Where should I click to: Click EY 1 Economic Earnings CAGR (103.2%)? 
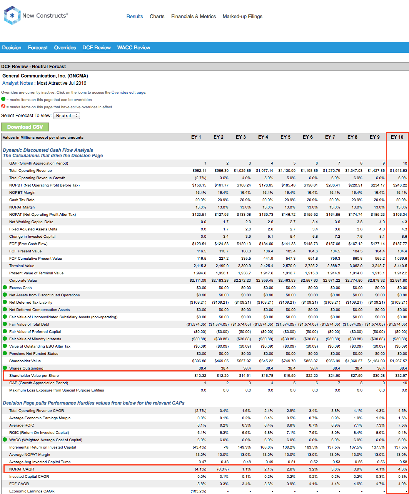[199, 491]
